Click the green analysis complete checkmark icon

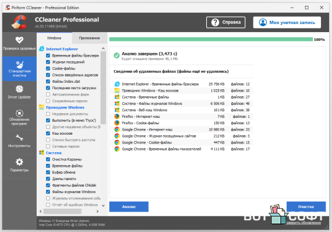(116, 55)
